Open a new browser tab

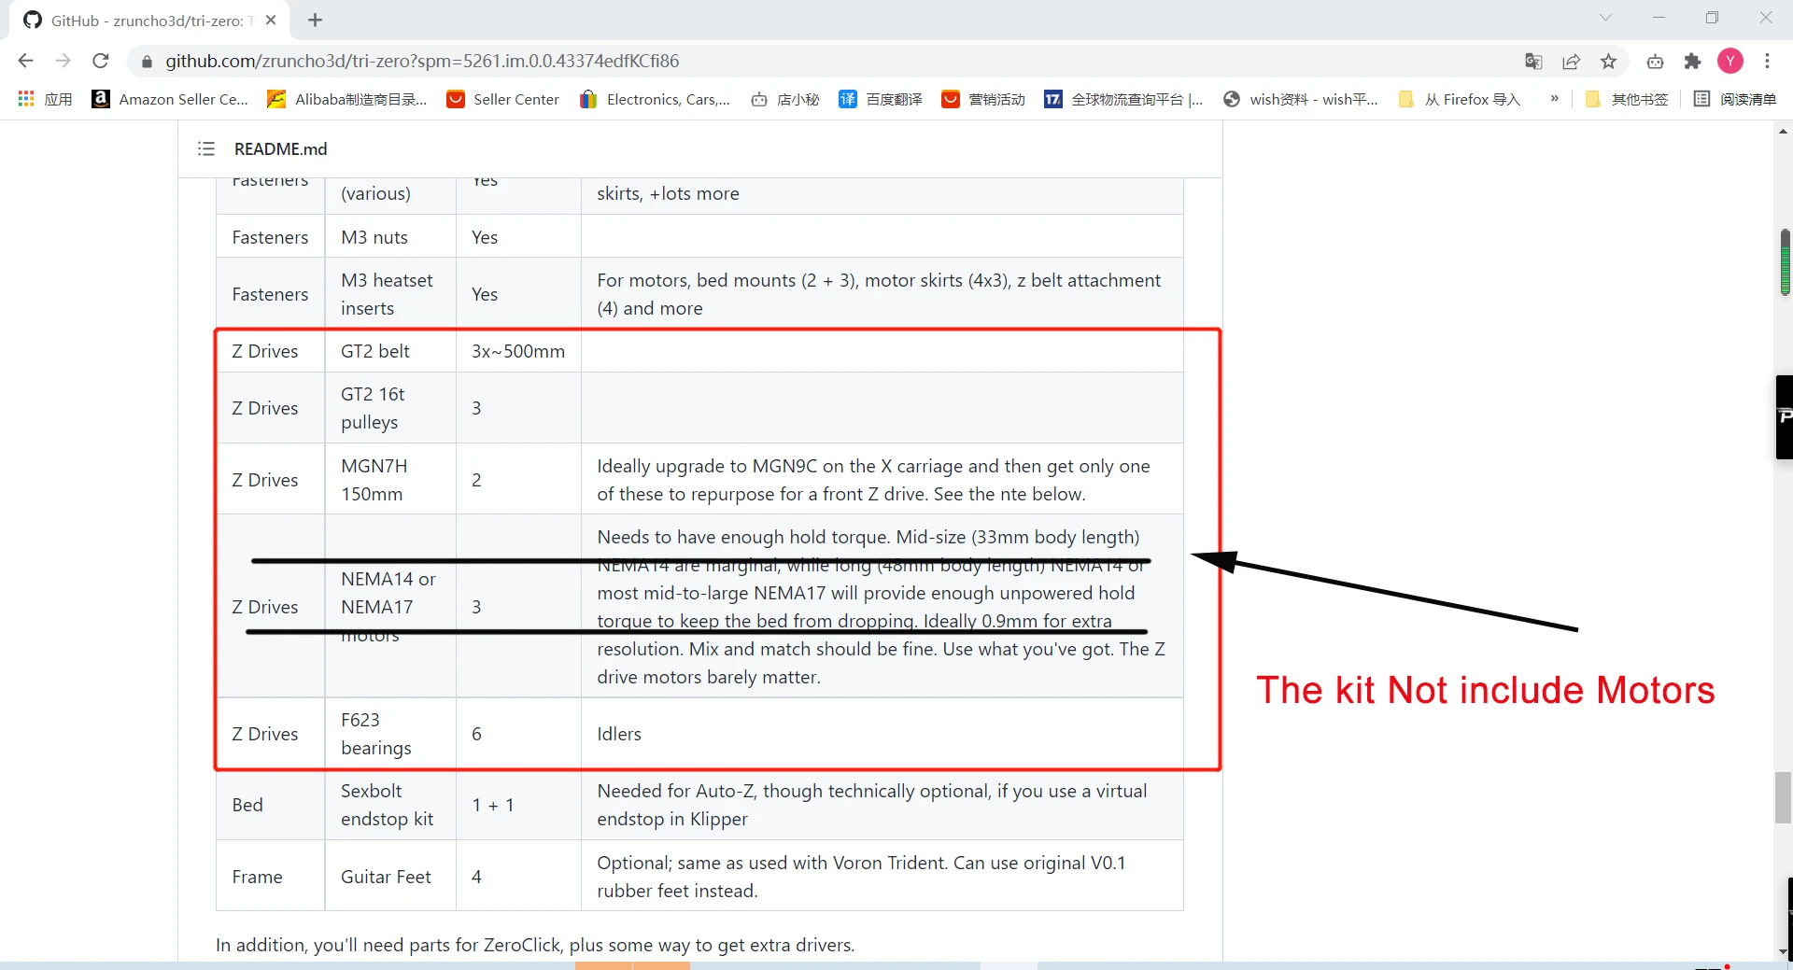pyautogui.click(x=315, y=20)
